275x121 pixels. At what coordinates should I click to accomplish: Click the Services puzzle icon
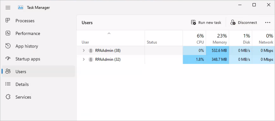point(8,97)
